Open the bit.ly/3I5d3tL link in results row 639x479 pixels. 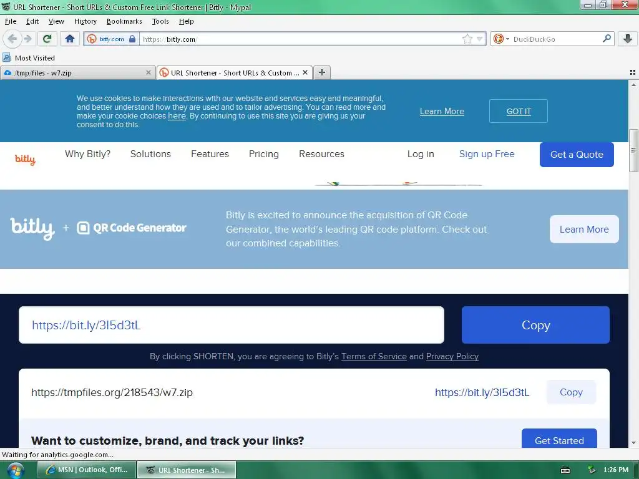click(x=482, y=392)
